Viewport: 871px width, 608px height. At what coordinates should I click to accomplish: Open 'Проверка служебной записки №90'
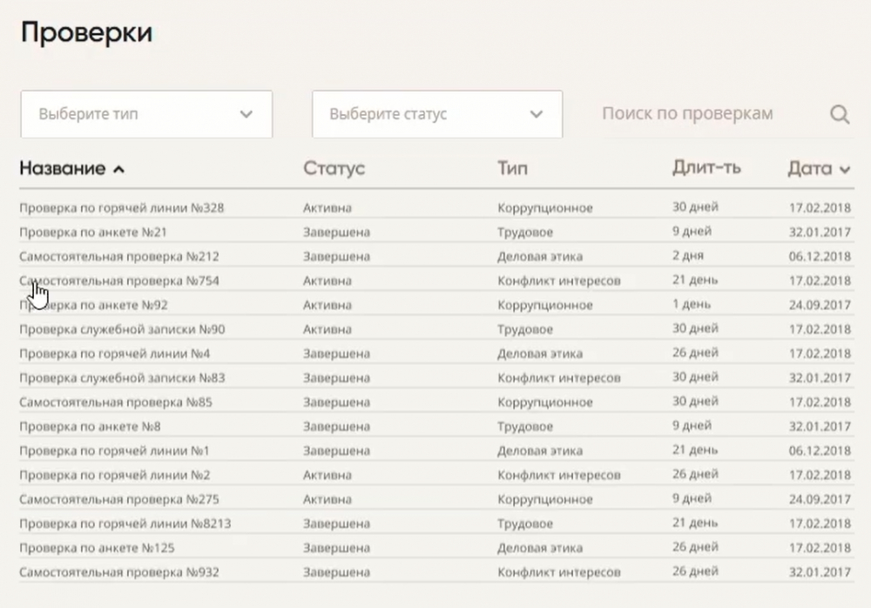[x=122, y=330]
